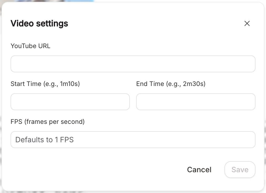Viewport: 266px width, 193px height.
Task: Click the 'YouTube URL' label
Action: 30,46
